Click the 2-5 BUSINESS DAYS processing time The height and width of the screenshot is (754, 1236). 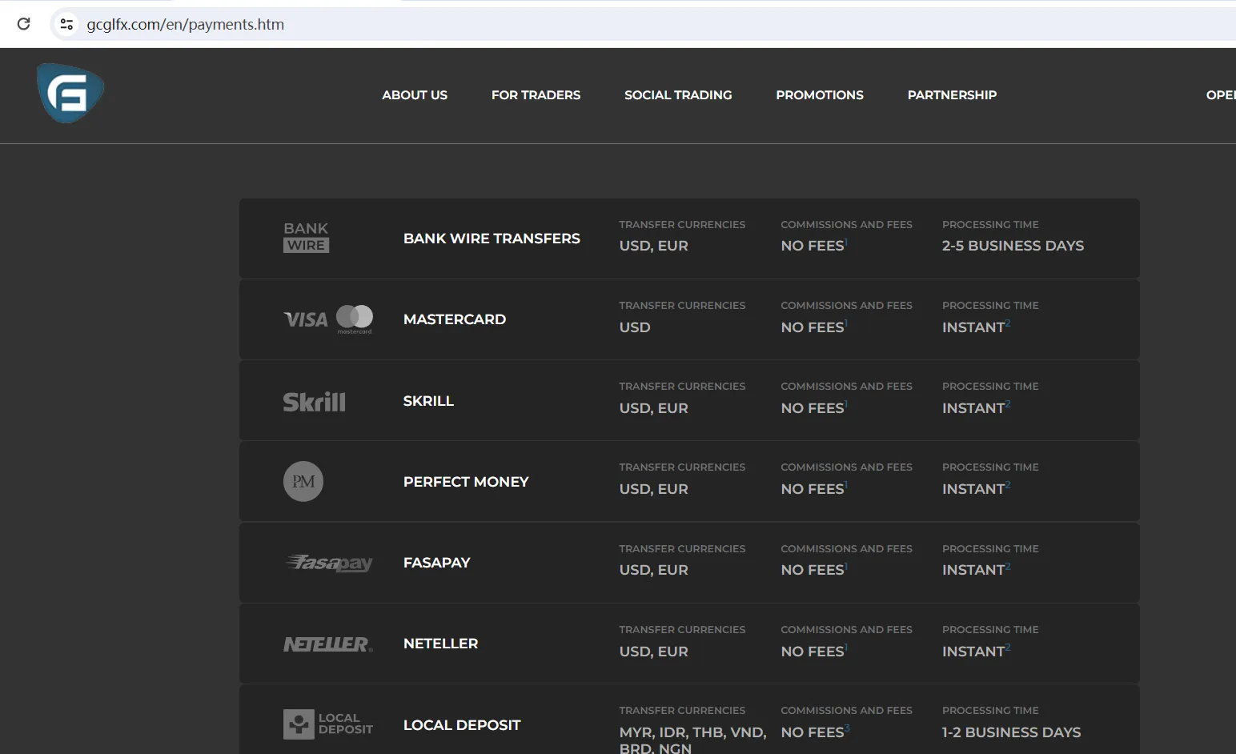(x=1013, y=246)
